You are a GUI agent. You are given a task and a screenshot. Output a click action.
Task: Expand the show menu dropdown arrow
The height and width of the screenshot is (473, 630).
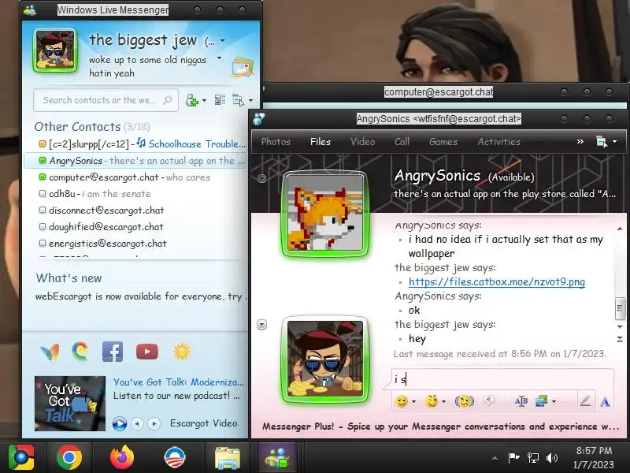coord(251,100)
